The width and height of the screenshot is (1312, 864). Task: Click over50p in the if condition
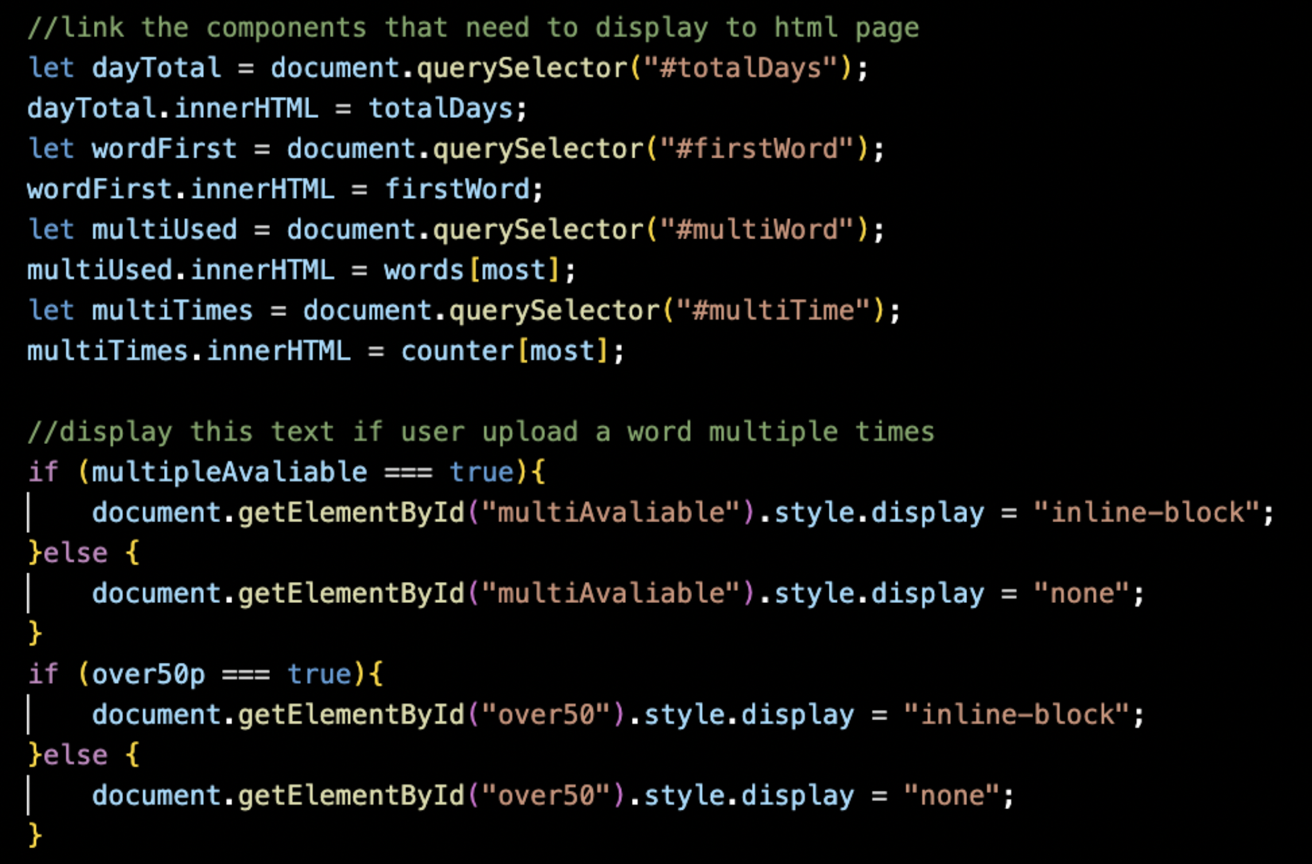(148, 675)
